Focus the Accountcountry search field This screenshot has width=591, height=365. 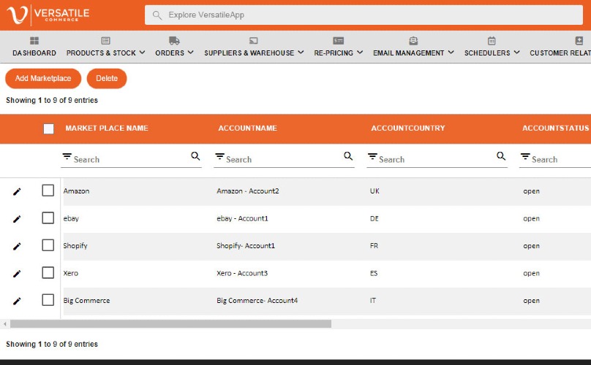click(x=437, y=160)
